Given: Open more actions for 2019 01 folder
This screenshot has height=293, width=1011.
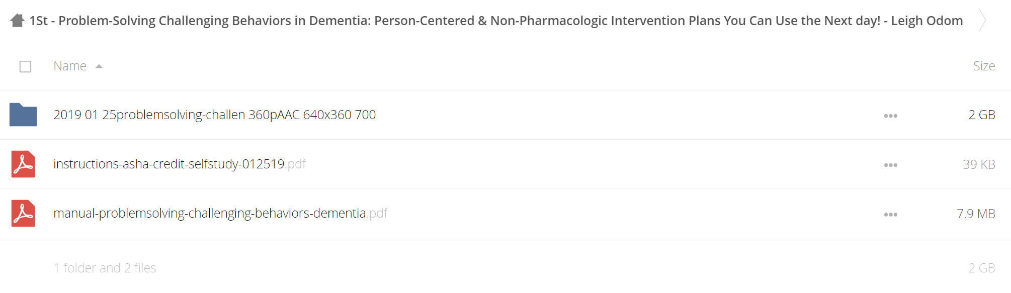Looking at the screenshot, I should 890,116.
